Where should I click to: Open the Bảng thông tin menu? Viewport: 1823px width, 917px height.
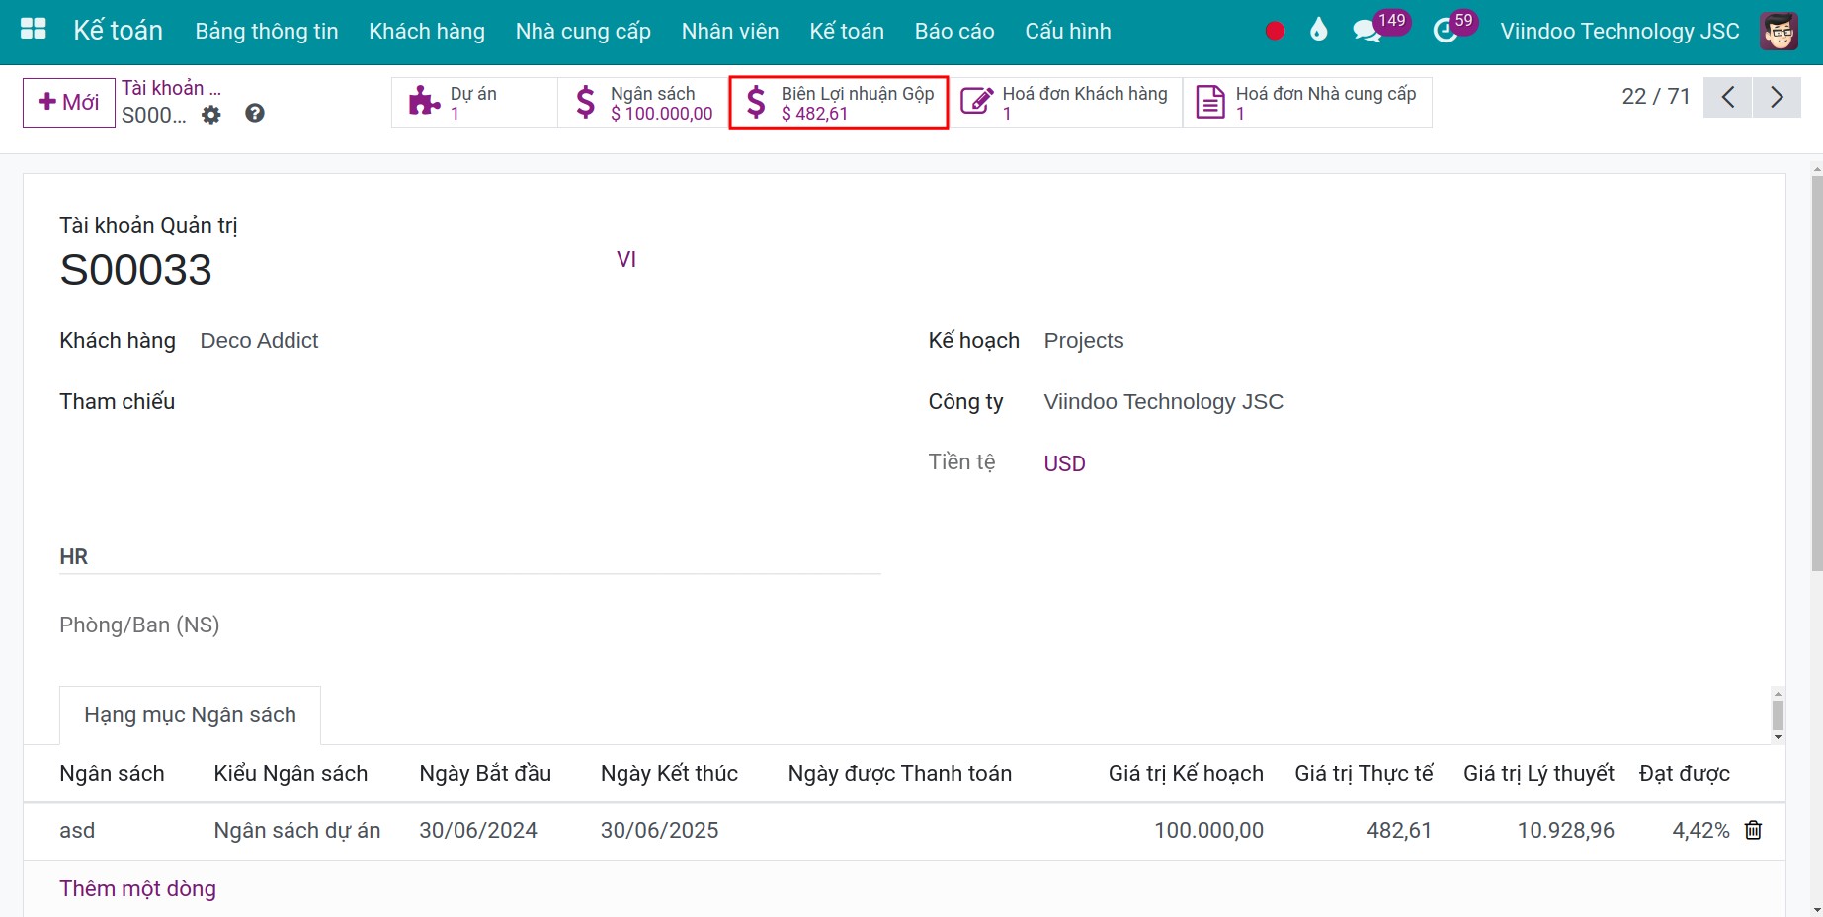[x=267, y=31]
